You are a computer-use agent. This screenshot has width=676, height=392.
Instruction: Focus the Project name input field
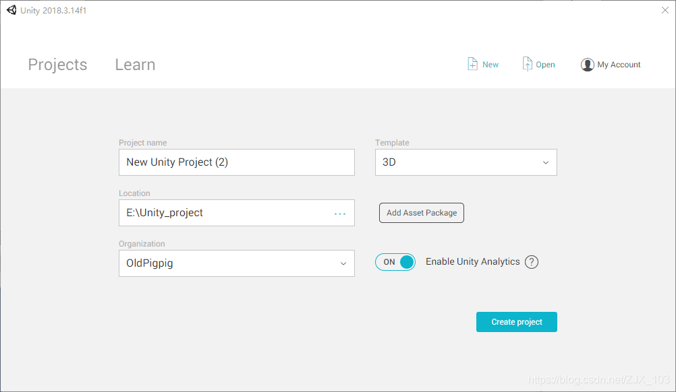[237, 162]
